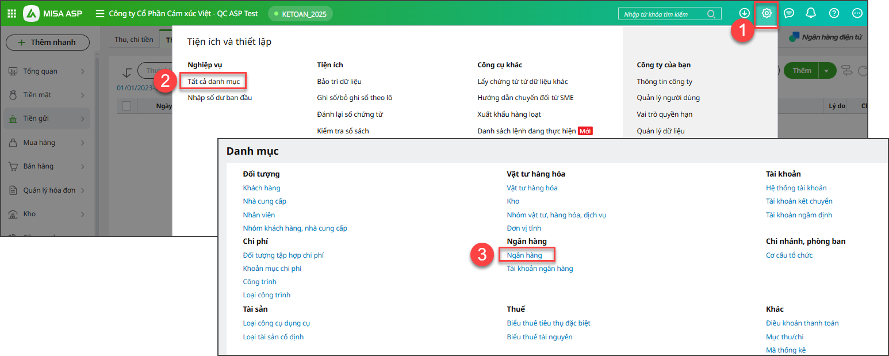
Task: Click the download arrow icon in header
Action: coord(745,13)
